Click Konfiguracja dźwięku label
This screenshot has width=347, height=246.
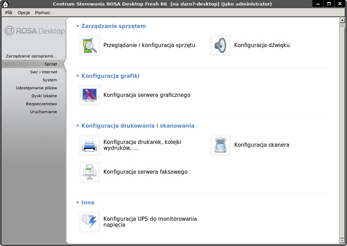pos(262,45)
